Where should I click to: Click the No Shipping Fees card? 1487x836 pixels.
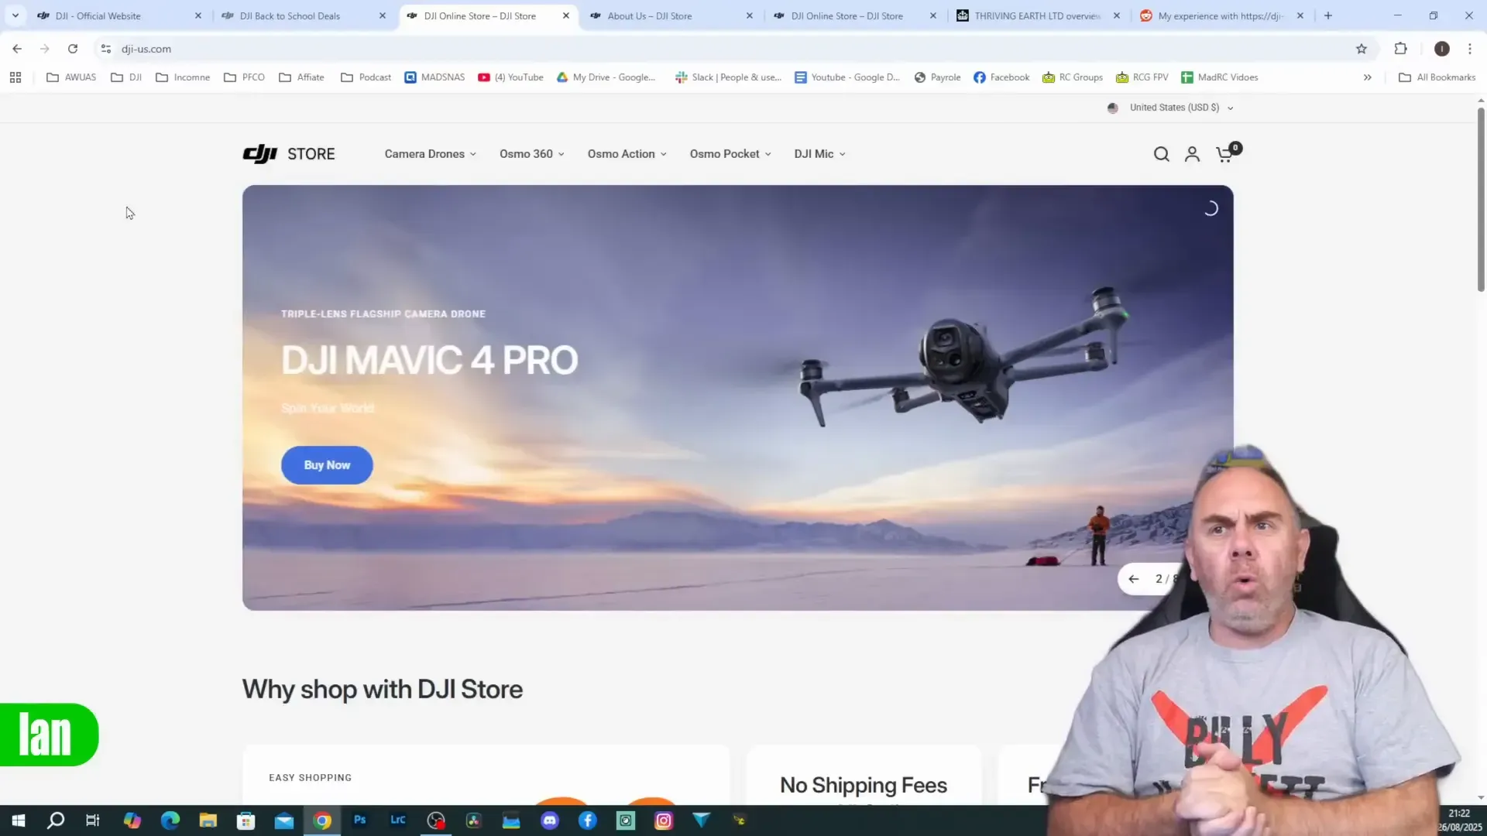coord(864,775)
